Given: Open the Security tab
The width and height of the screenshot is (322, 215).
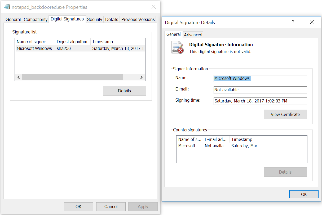Looking at the screenshot, I should point(94,19).
